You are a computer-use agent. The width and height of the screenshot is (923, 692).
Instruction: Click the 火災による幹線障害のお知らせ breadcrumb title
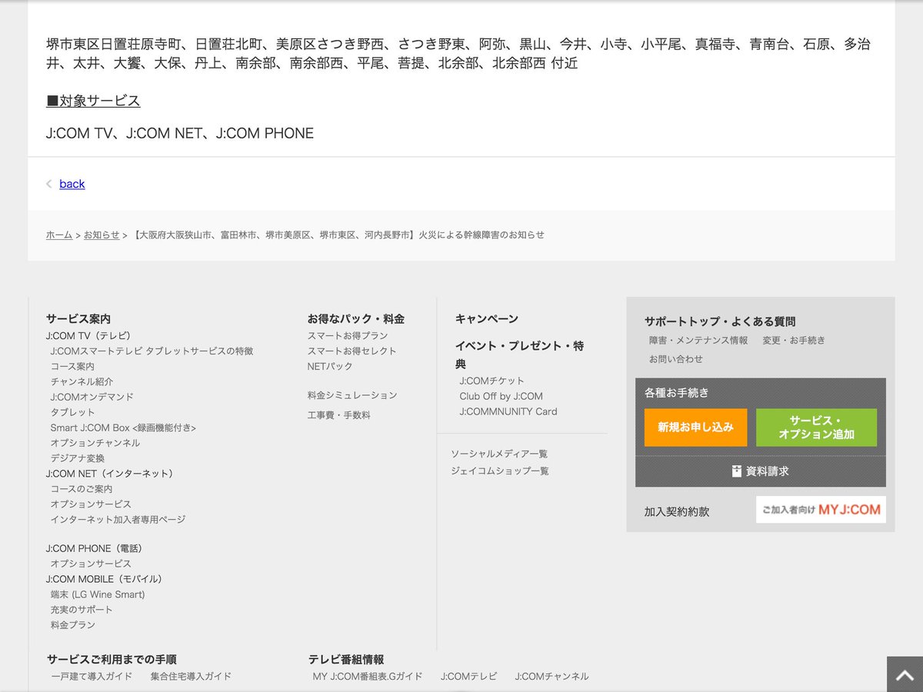click(481, 235)
